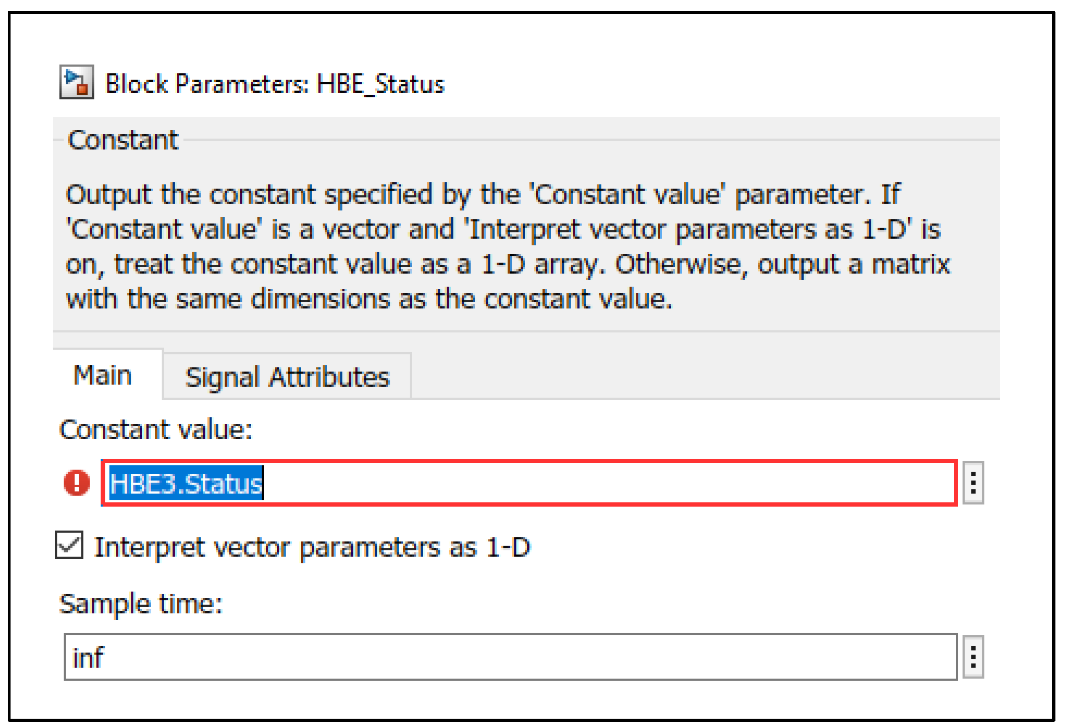Viewport: 1068px width, 728px height.
Task: Open the three-dot menu for Constant value
Action: pos(973,483)
